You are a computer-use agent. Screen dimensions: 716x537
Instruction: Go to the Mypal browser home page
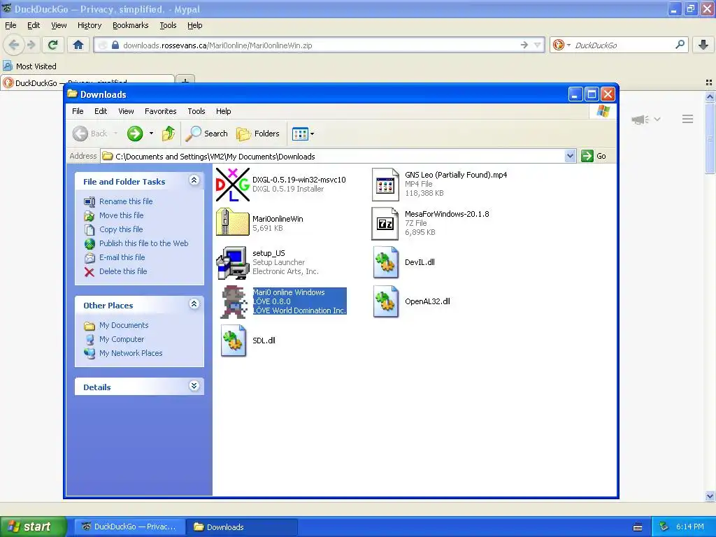78,45
